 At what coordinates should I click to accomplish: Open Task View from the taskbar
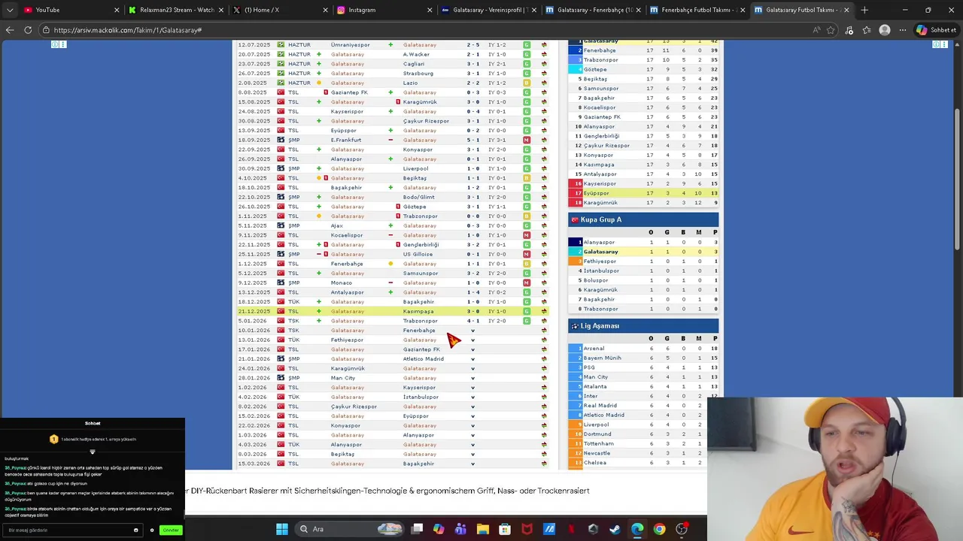(417, 529)
